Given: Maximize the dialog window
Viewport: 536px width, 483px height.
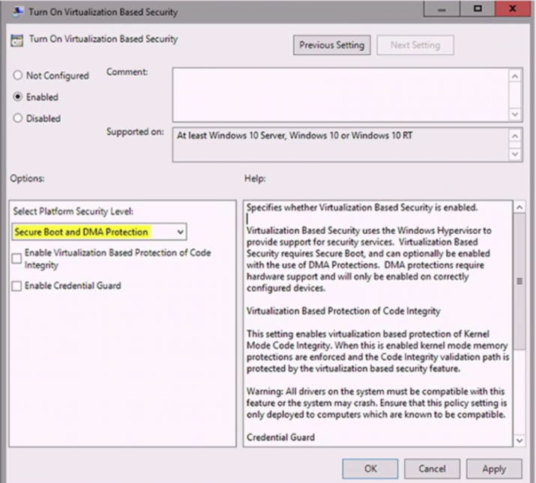Looking at the screenshot, I should pos(478,9).
